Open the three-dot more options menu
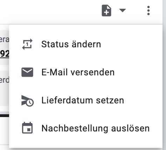Viewport: 166px width, 150px height. (148, 11)
